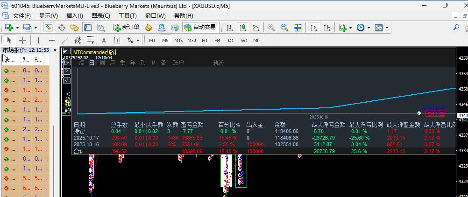Toggle the Navigator folder-star icon
The image size is (468, 197).
click(x=75, y=28)
